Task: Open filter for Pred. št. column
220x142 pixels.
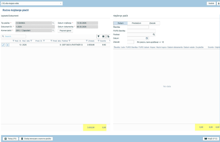Action: [44, 41]
